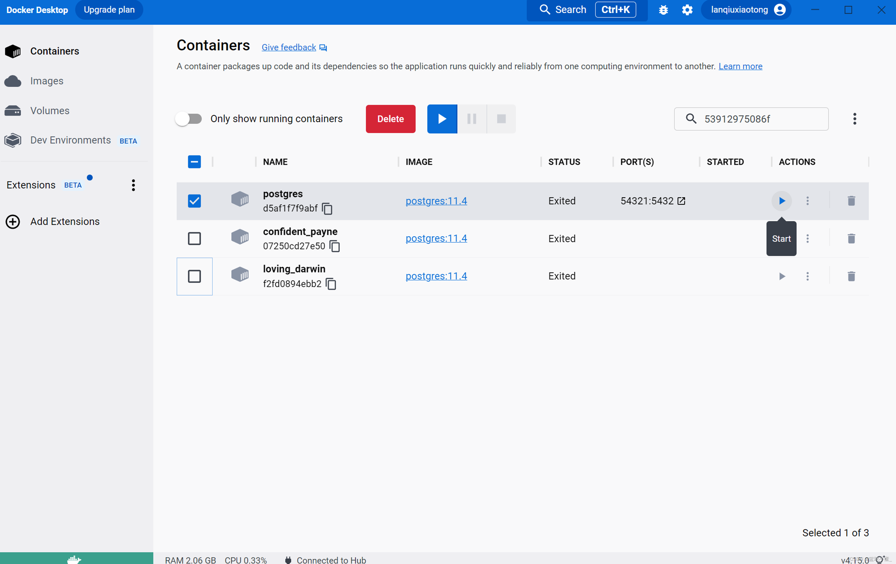This screenshot has height=564, width=896.
Task: Click the Docker Desktop title logo
Action: point(37,10)
